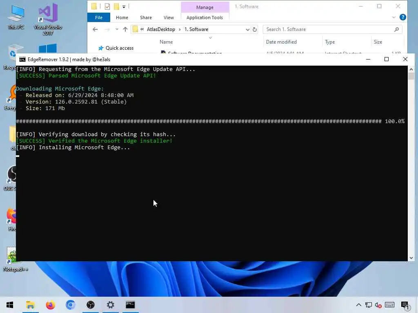
Task: Expand address bar history dropdown
Action: 247,29
